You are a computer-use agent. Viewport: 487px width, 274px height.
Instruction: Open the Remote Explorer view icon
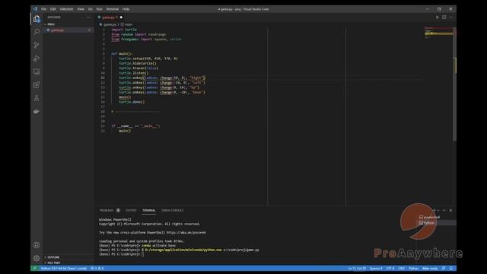[x=37, y=72]
